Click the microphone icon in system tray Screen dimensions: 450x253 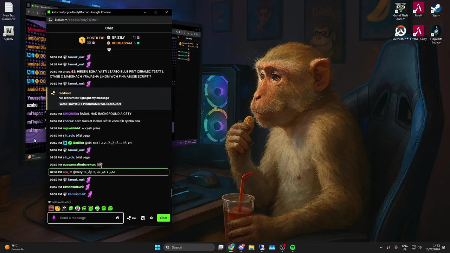tap(396, 247)
